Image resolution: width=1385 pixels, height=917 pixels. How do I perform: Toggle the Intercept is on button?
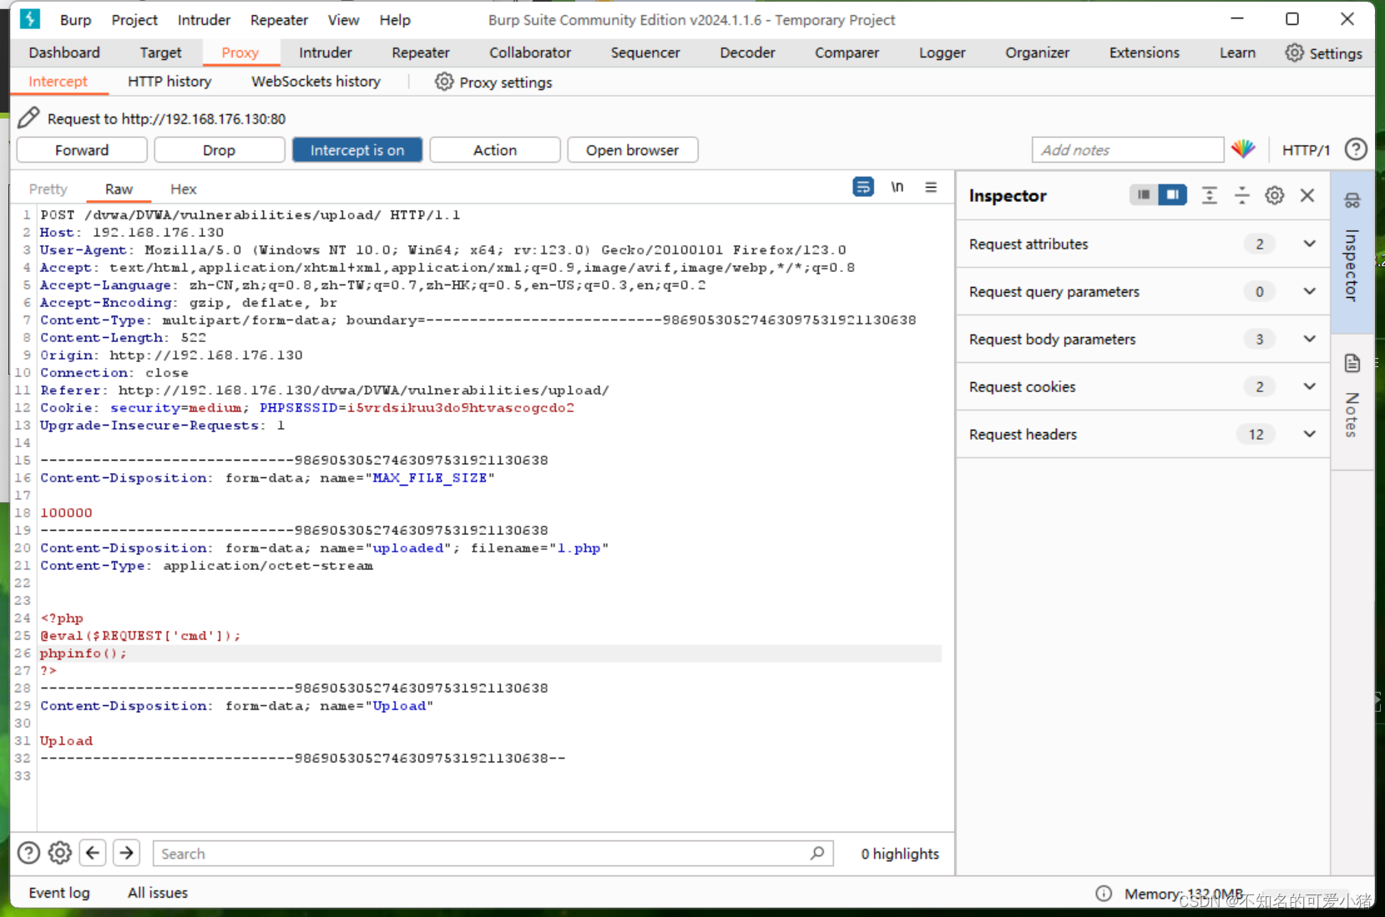click(x=357, y=150)
